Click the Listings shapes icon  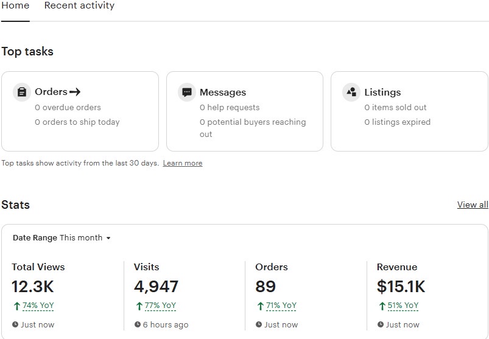click(351, 93)
